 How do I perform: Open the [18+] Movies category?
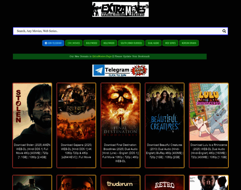(x=74, y=43)
